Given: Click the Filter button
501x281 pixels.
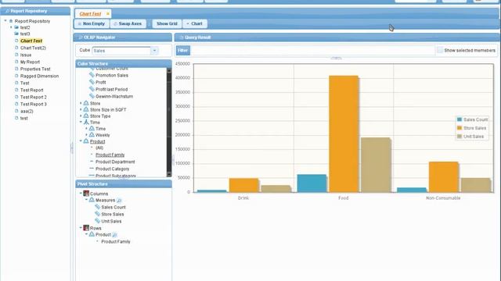Looking at the screenshot, I should 182,50.
